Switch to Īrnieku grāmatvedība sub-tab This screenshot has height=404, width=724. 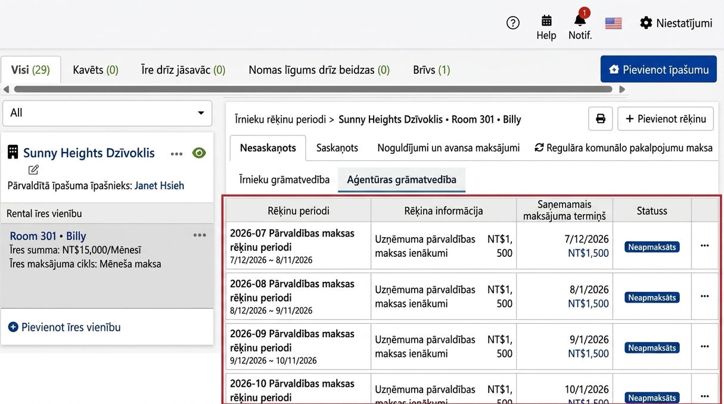point(284,179)
